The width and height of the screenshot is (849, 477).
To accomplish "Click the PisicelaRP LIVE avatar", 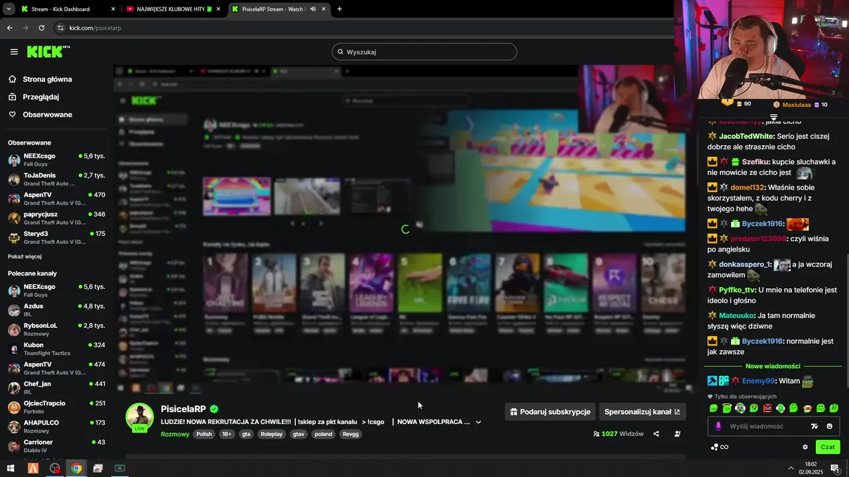I will click(x=140, y=417).
